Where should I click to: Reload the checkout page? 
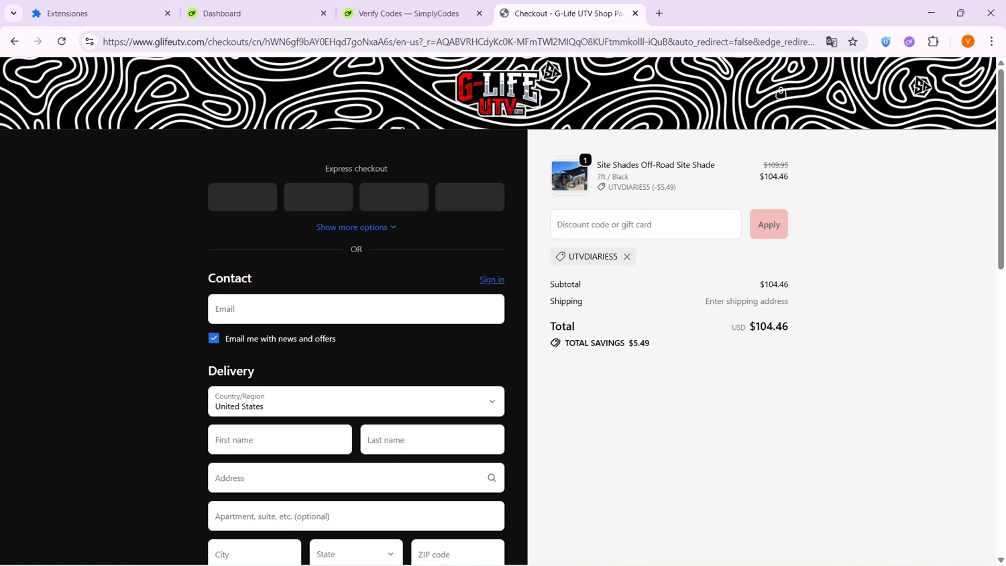point(62,42)
